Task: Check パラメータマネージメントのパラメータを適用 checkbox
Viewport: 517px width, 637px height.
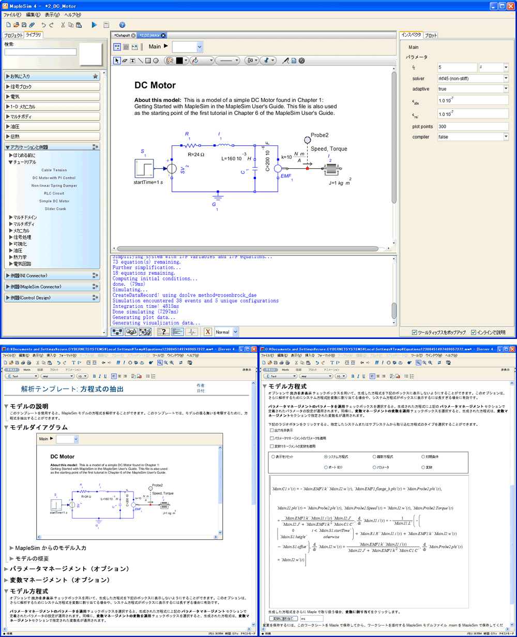Action: pos(272,438)
